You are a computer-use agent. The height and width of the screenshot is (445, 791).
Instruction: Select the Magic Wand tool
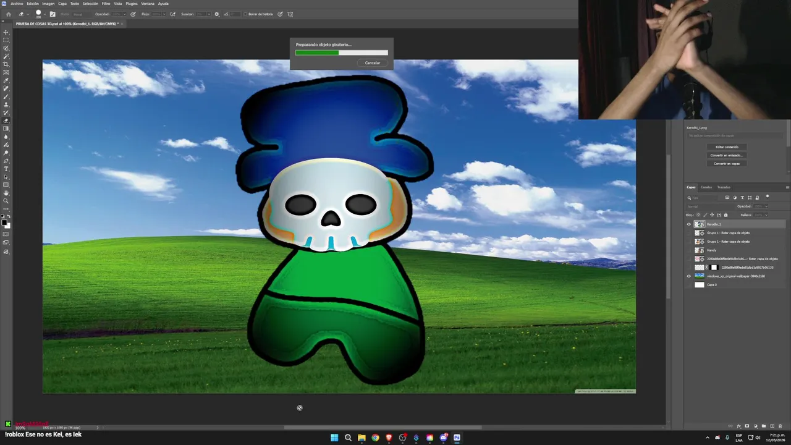click(x=6, y=56)
